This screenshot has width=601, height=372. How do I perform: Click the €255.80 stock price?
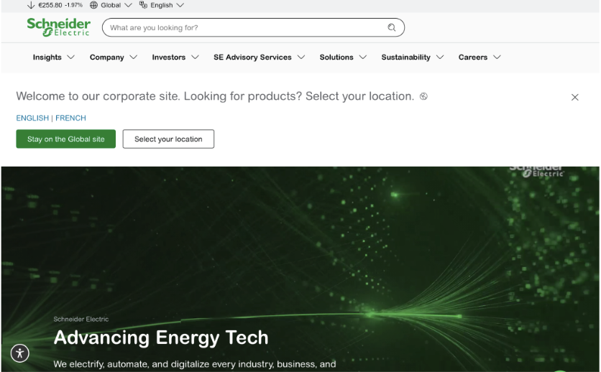point(50,5)
